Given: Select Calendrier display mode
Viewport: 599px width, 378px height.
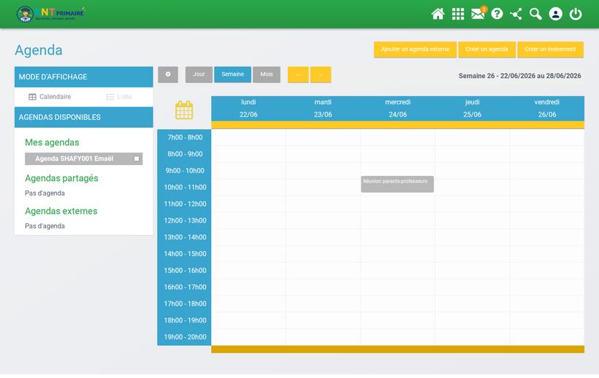Looking at the screenshot, I should click(x=50, y=97).
